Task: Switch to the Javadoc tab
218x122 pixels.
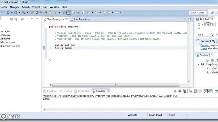Action: tap(66, 91)
